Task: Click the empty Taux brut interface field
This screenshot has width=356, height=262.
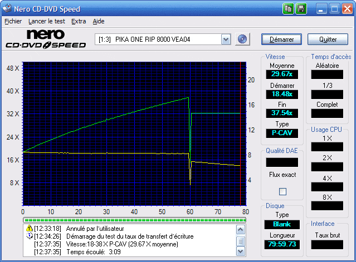Action: pyautogui.click(x=327, y=245)
